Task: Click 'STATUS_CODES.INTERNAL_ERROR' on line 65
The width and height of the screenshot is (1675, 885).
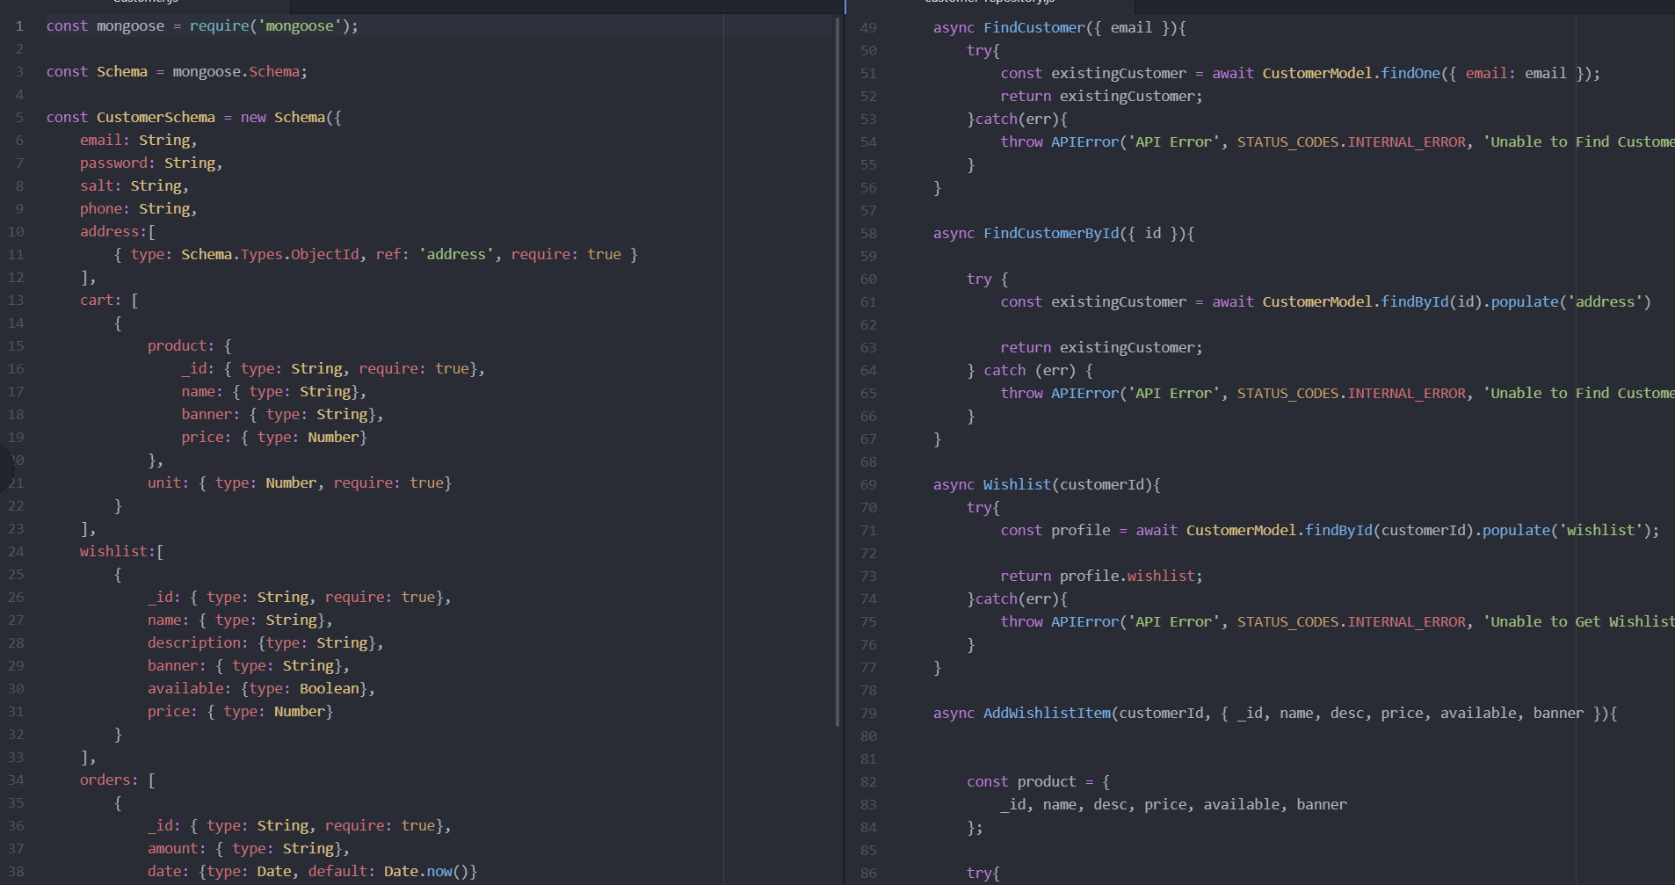Action: tap(1352, 393)
